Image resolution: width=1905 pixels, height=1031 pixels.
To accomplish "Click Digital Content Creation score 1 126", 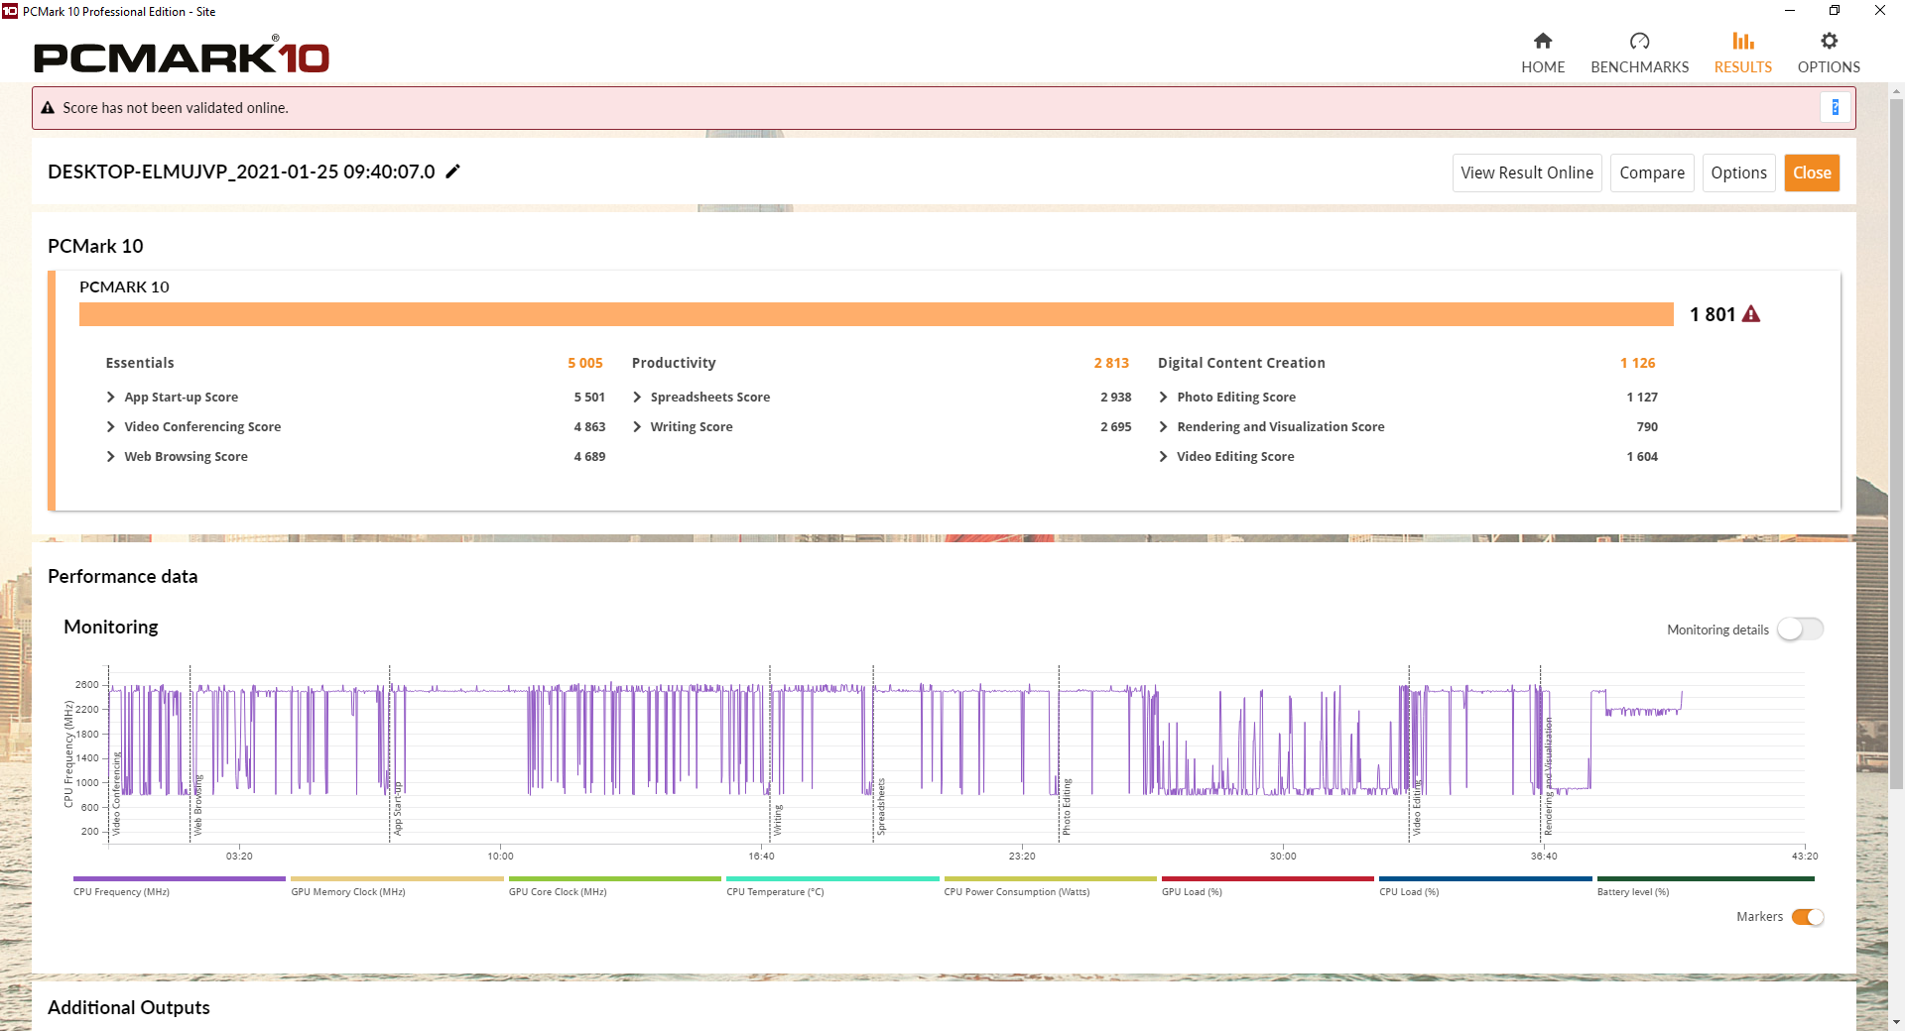I will coord(1638,363).
